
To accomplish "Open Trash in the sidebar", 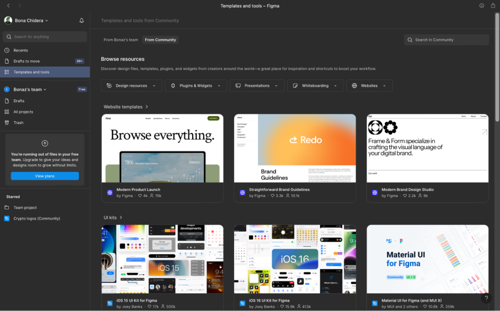I will [x=45, y=123].
